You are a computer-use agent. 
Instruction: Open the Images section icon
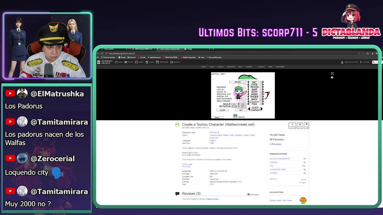pos(172,62)
